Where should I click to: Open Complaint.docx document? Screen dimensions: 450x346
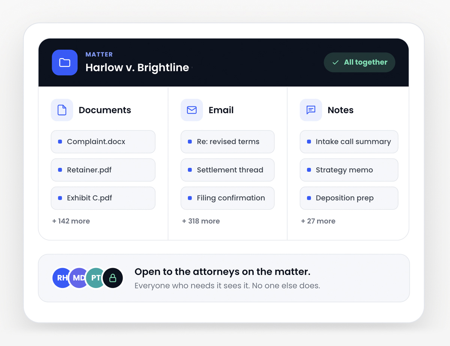(103, 142)
